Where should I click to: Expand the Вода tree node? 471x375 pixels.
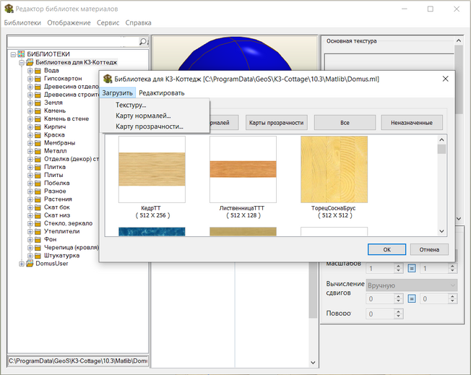(x=30, y=71)
